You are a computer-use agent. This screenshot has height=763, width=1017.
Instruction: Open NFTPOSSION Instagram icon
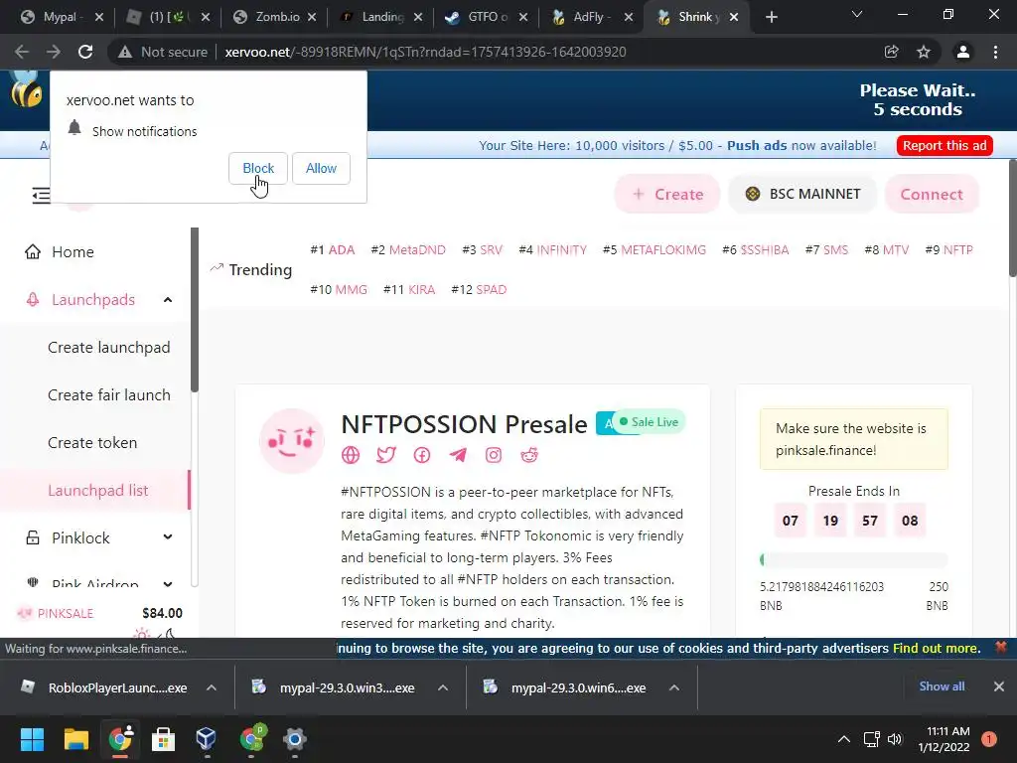tap(494, 455)
